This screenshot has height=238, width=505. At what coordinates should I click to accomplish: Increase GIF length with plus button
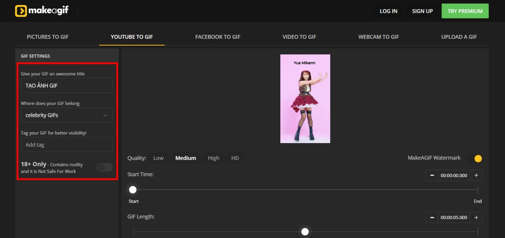[x=476, y=218]
